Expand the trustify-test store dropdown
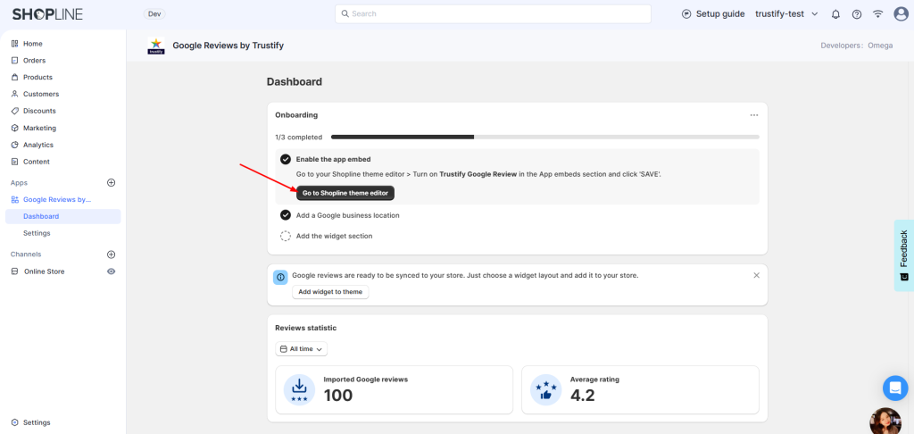Image resolution: width=914 pixels, height=434 pixels. [787, 14]
